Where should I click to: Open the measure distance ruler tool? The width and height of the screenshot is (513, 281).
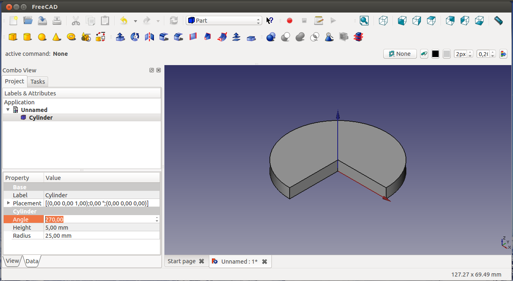pyautogui.click(x=498, y=21)
